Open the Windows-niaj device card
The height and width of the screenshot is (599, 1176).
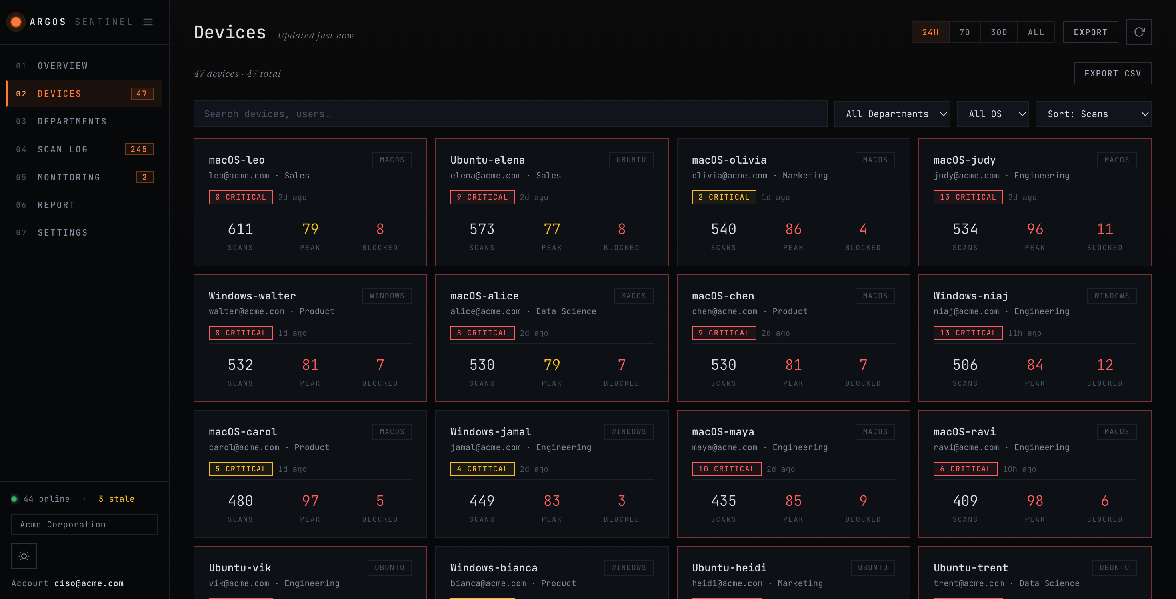click(1035, 338)
